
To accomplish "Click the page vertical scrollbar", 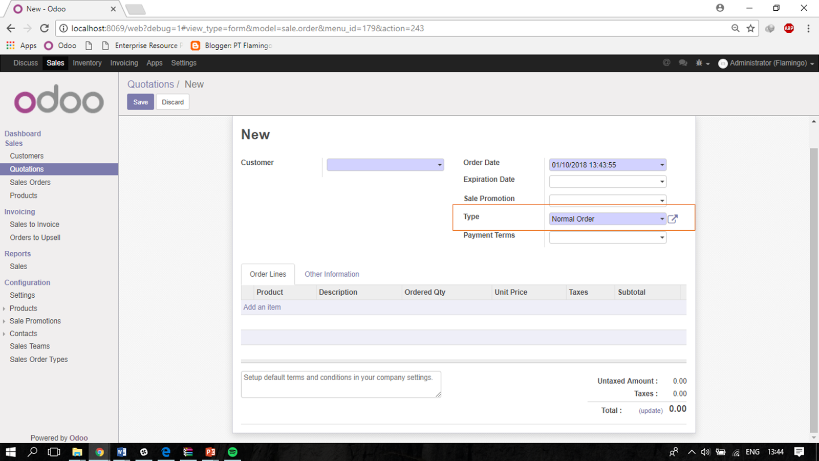I will pyautogui.click(x=814, y=289).
